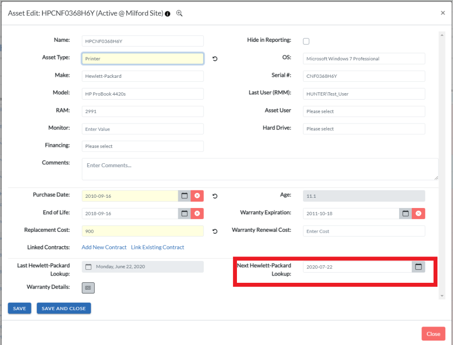The width and height of the screenshot is (453, 345).
Task: Click the magnifier zoom icon in the header
Action: [x=179, y=13]
